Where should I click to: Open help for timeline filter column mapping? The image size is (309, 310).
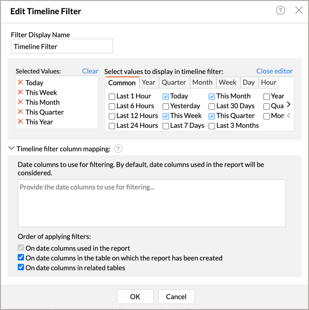pyautogui.click(x=118, y=149)
